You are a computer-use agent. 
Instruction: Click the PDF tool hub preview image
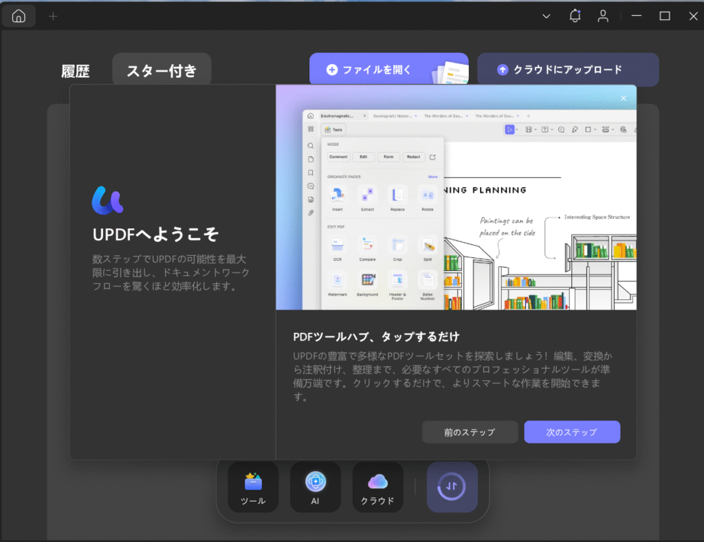tap(456, 197)
